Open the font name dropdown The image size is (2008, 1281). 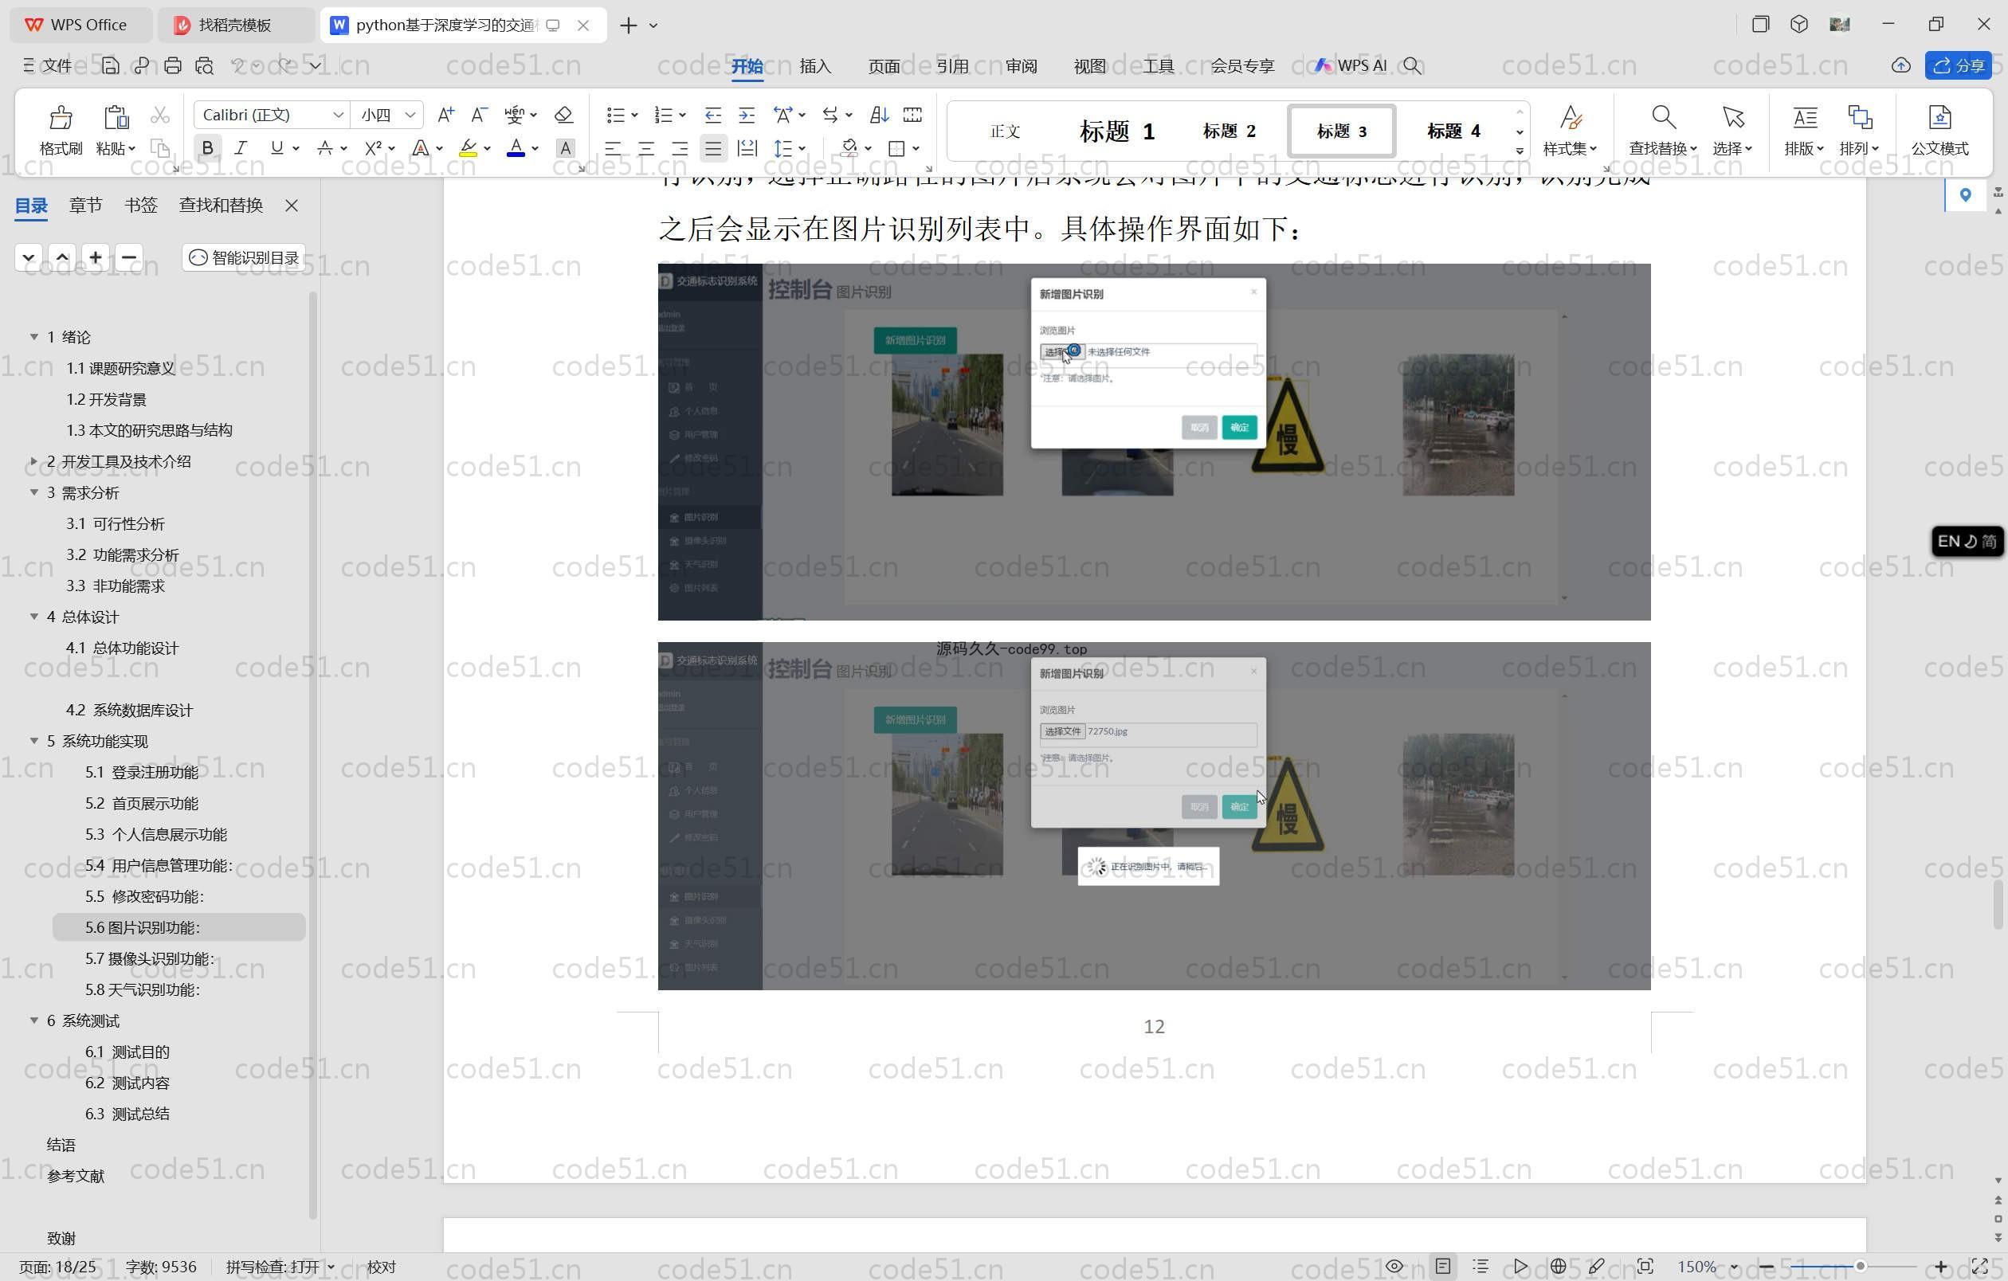[x=338, y=114]
